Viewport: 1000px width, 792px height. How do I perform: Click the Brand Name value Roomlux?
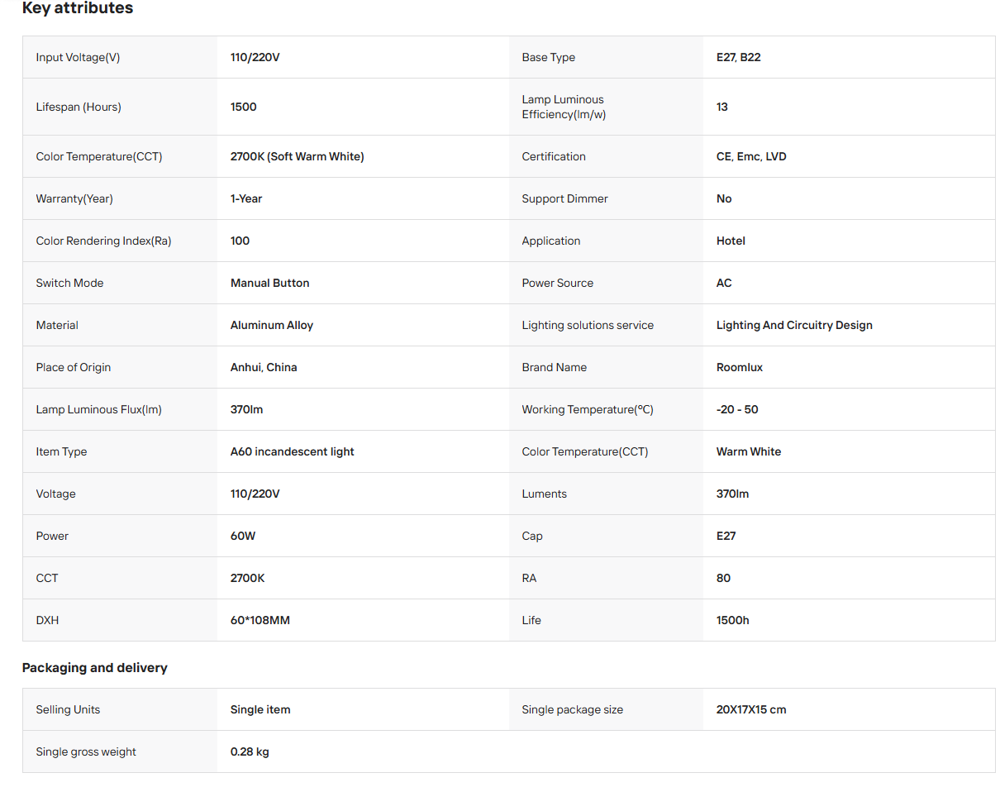point(740,367)
